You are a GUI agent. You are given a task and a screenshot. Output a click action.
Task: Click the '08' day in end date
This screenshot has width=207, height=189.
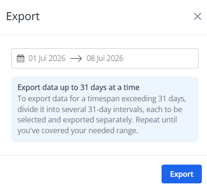click(90, 58)
